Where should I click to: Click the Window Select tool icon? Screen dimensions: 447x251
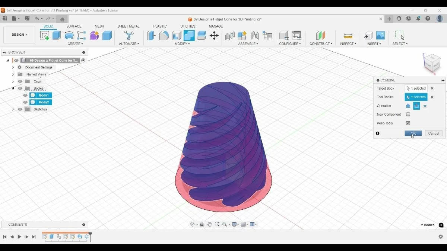point(400,35)
